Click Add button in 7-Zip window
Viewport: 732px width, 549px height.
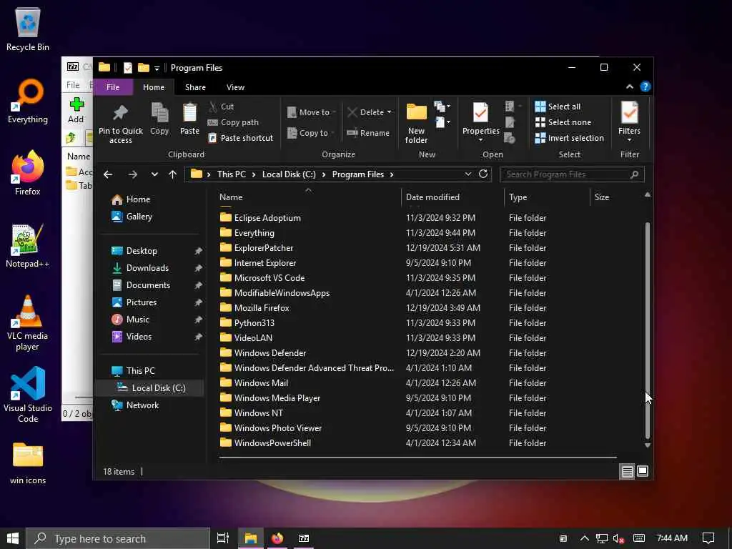tap(76, 110)
